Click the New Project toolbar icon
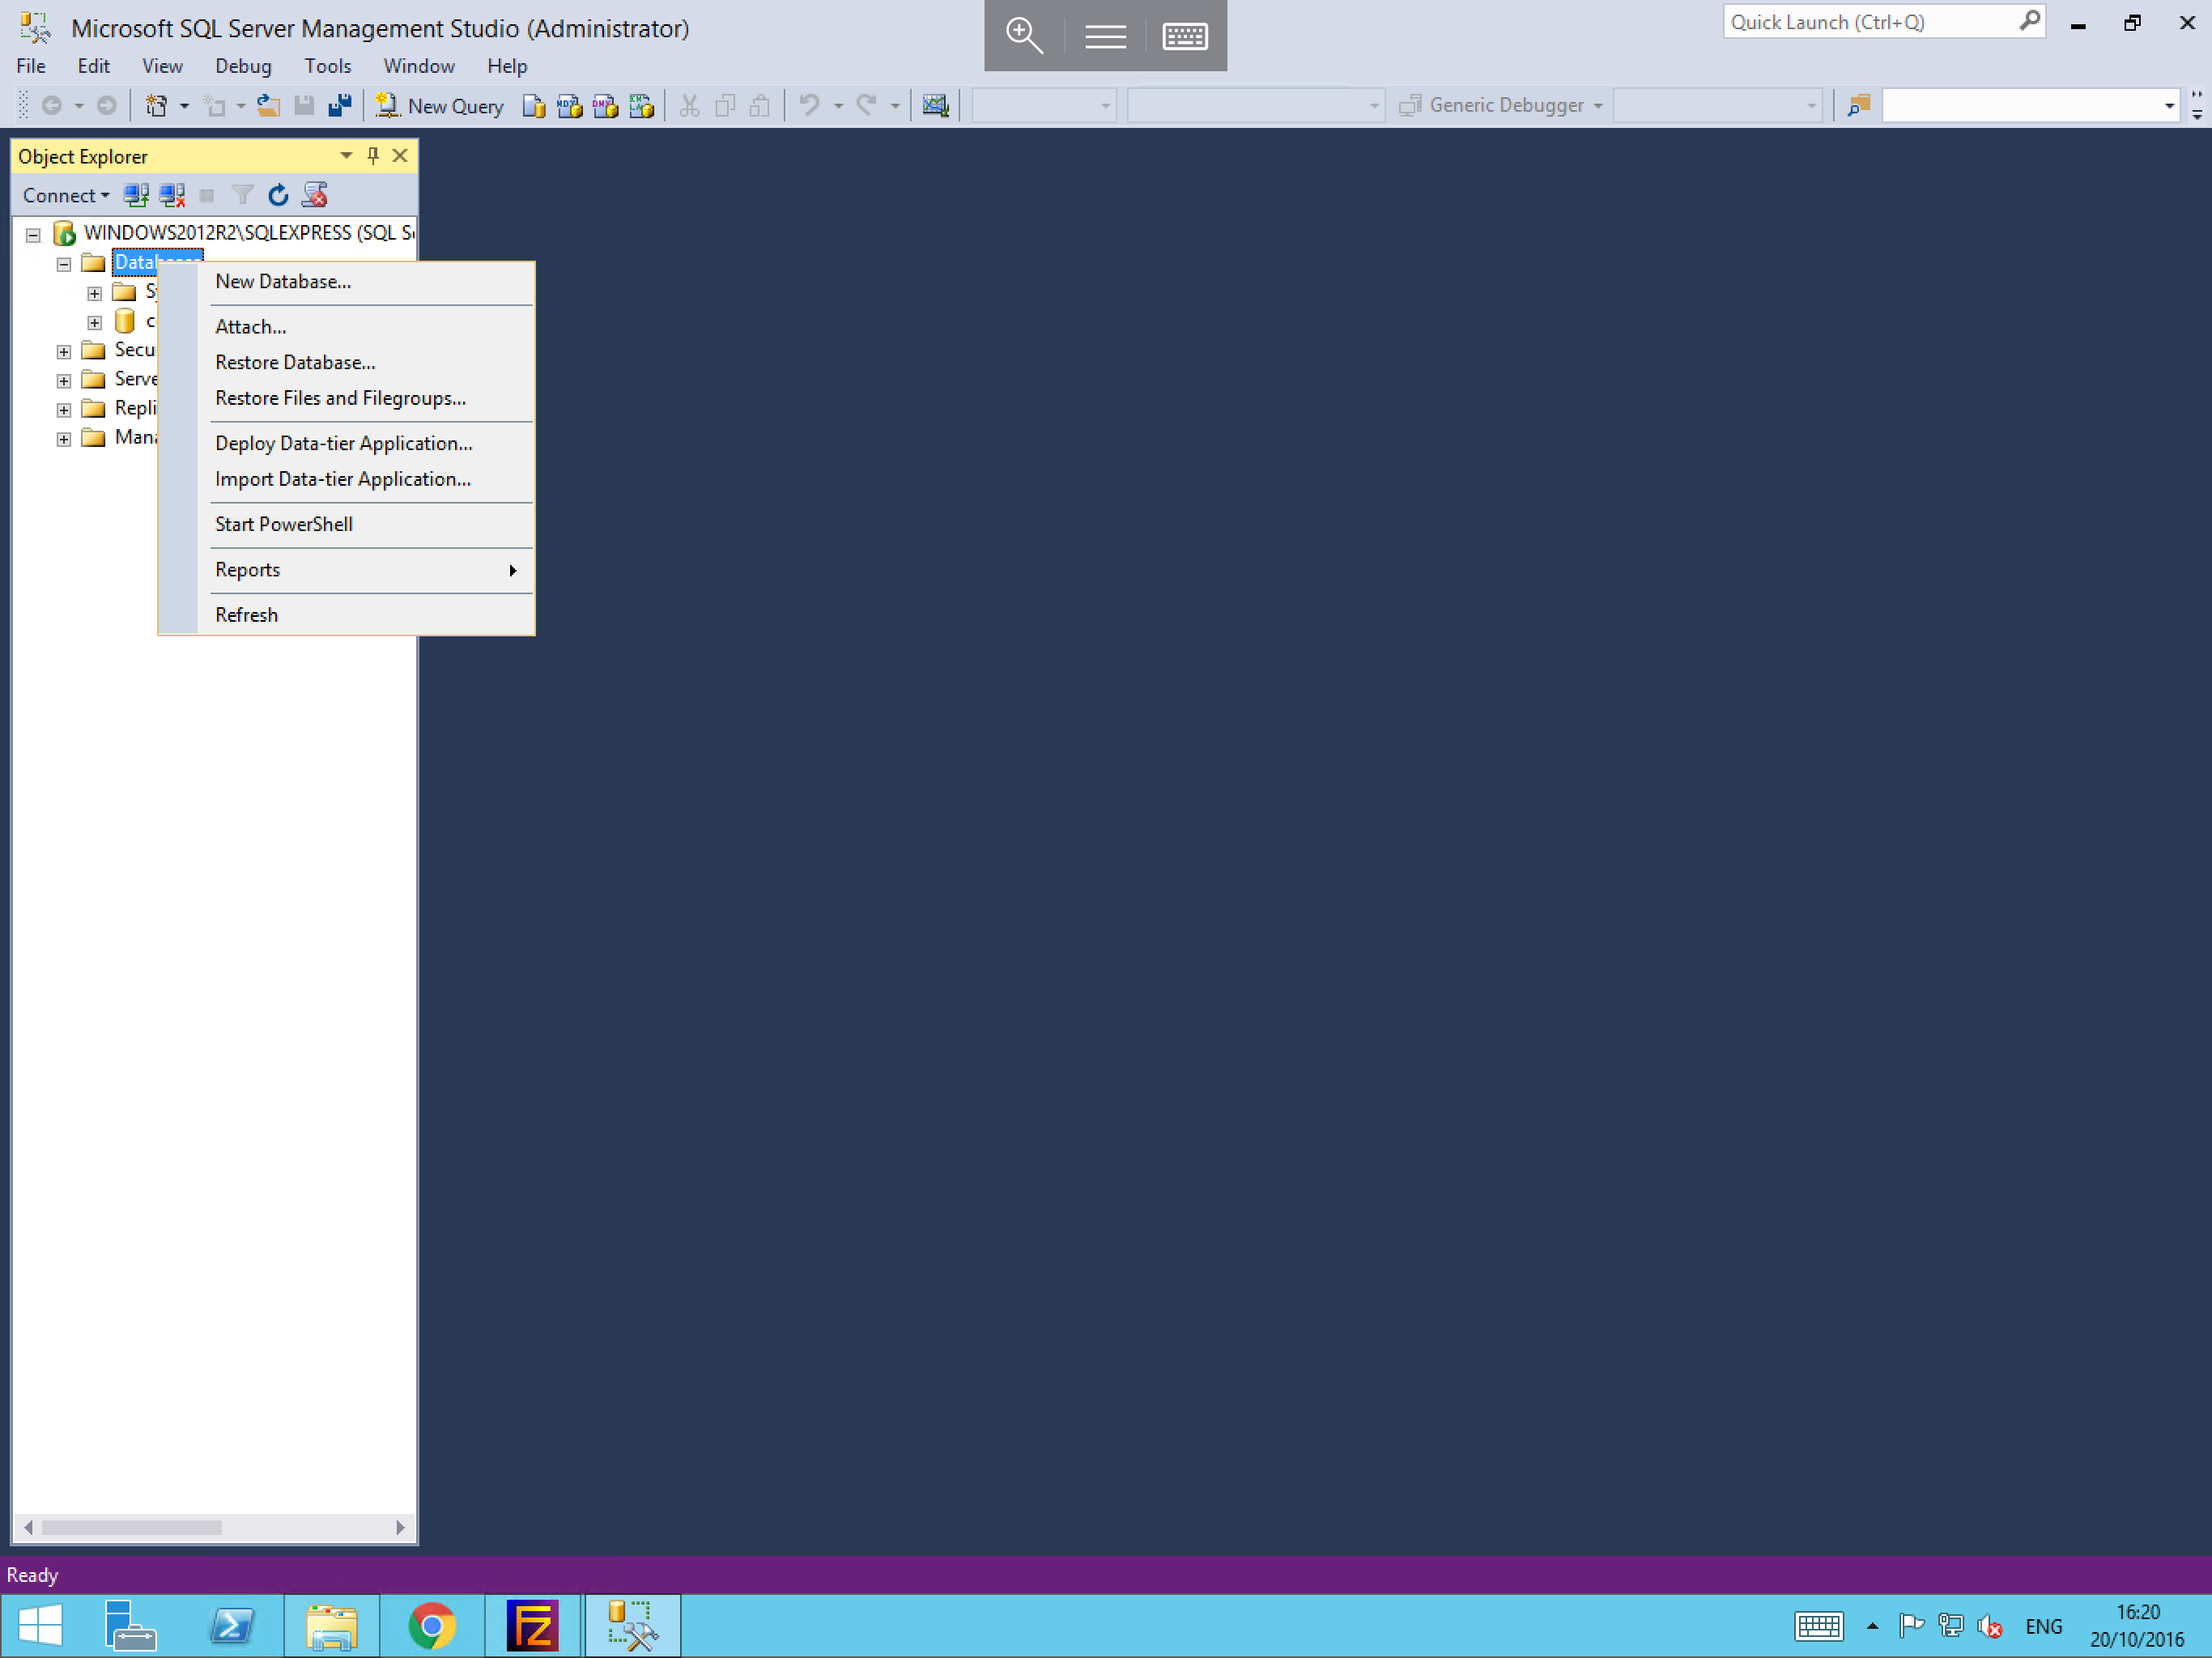The height and width of the screenshot is (1658, 2212). (x=156, y=105)
